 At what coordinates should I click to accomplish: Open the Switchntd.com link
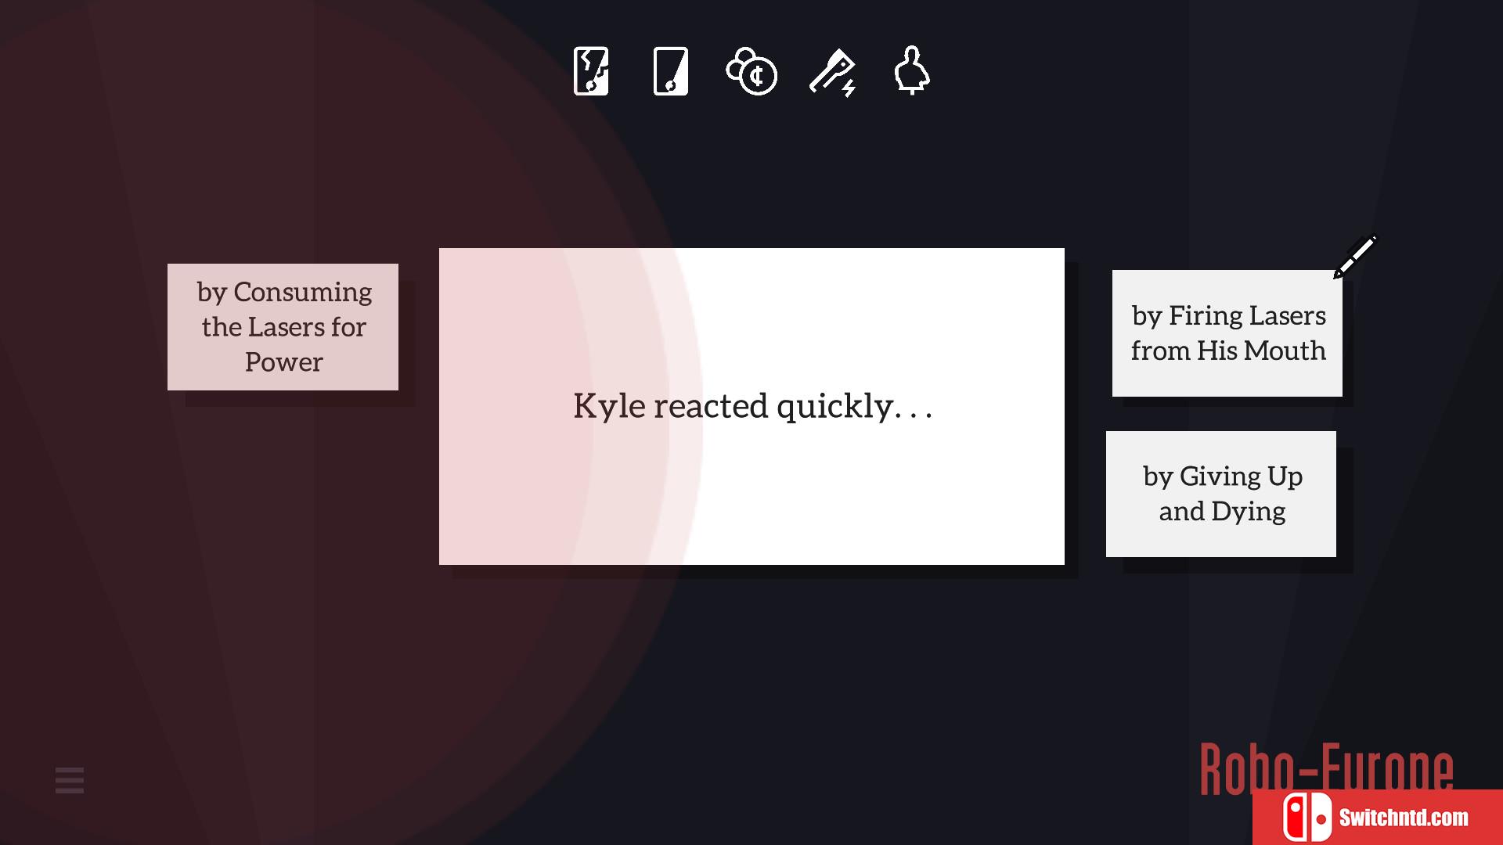click(1404, 818)
